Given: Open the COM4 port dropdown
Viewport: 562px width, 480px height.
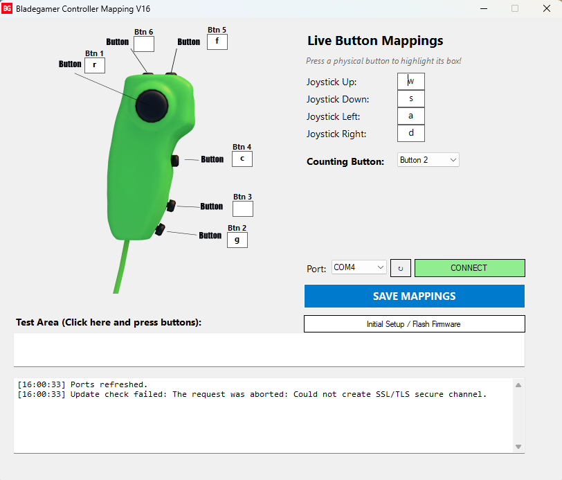Looking at the screenshot, I should click(359, 267).
